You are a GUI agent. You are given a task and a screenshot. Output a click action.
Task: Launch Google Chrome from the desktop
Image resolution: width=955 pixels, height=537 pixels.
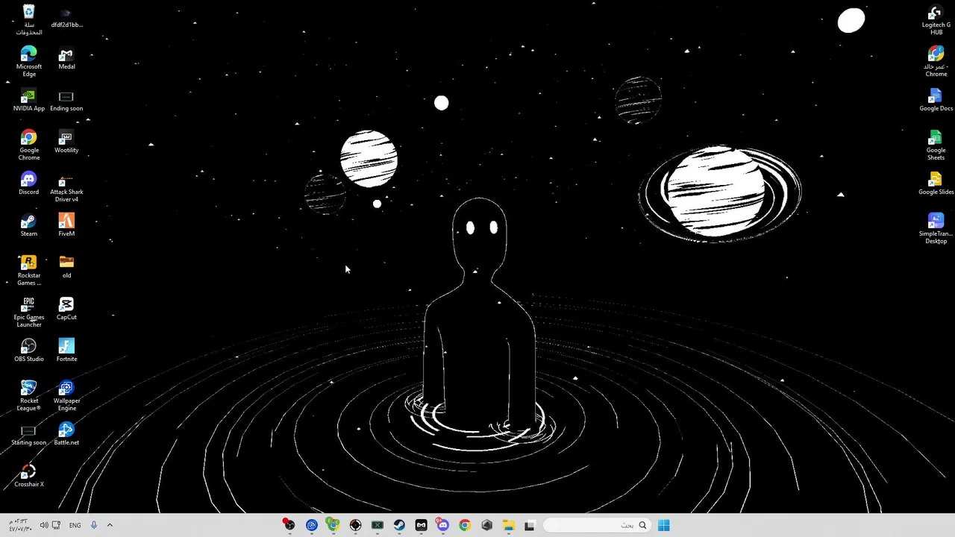(28, 145)
